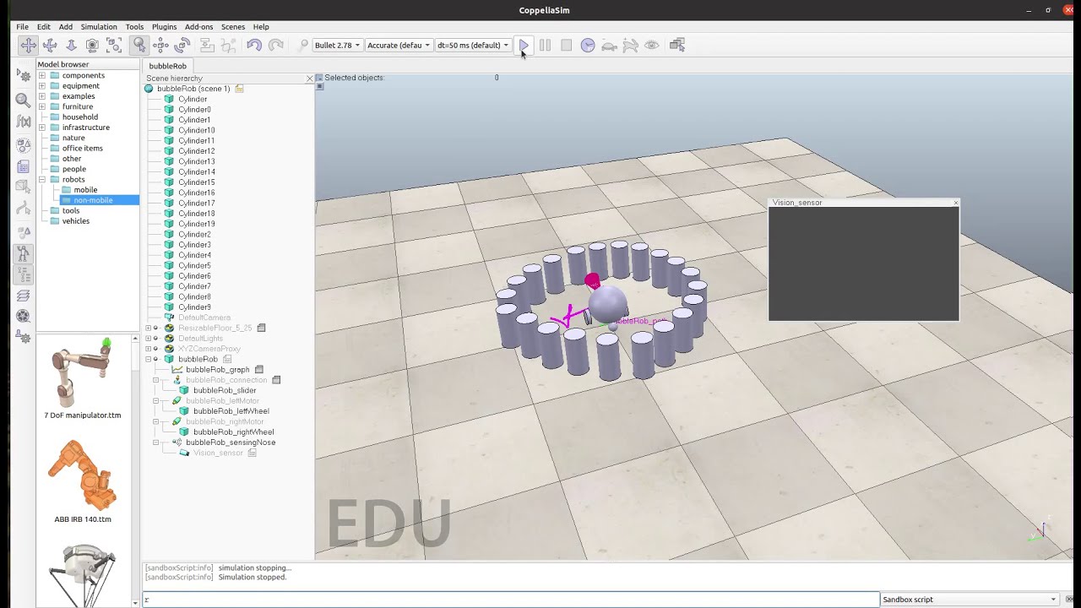This screenshot has width=1081, height=608.
Task: Select the camera pan tool
Action: (28, 46)
